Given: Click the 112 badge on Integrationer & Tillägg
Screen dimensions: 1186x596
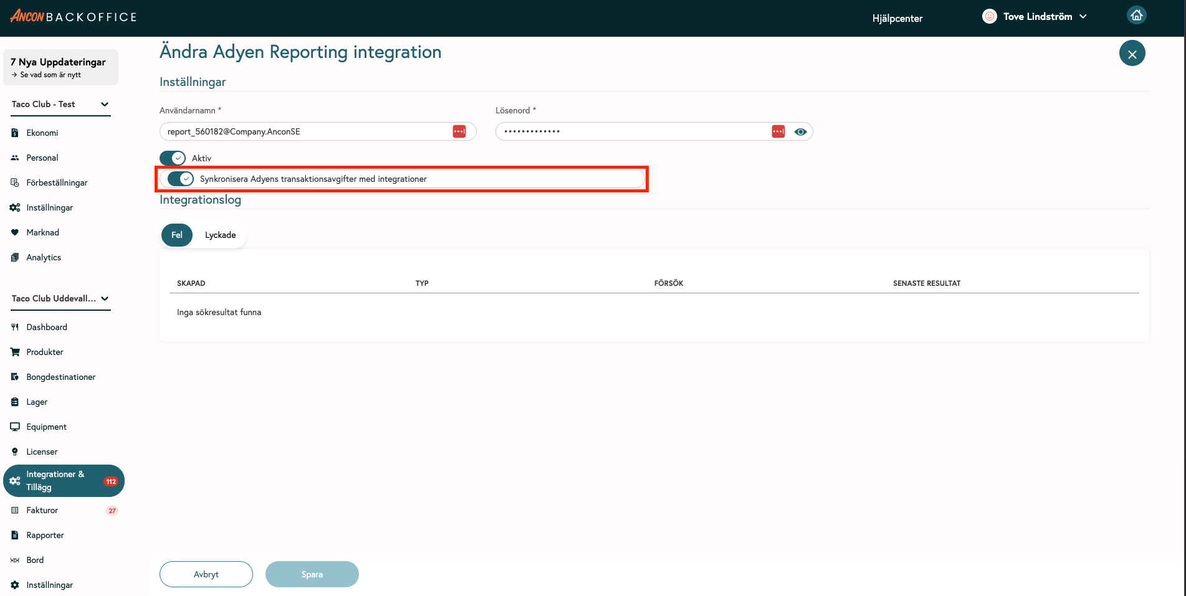Looking at the screenshot, I should [111, 481].
